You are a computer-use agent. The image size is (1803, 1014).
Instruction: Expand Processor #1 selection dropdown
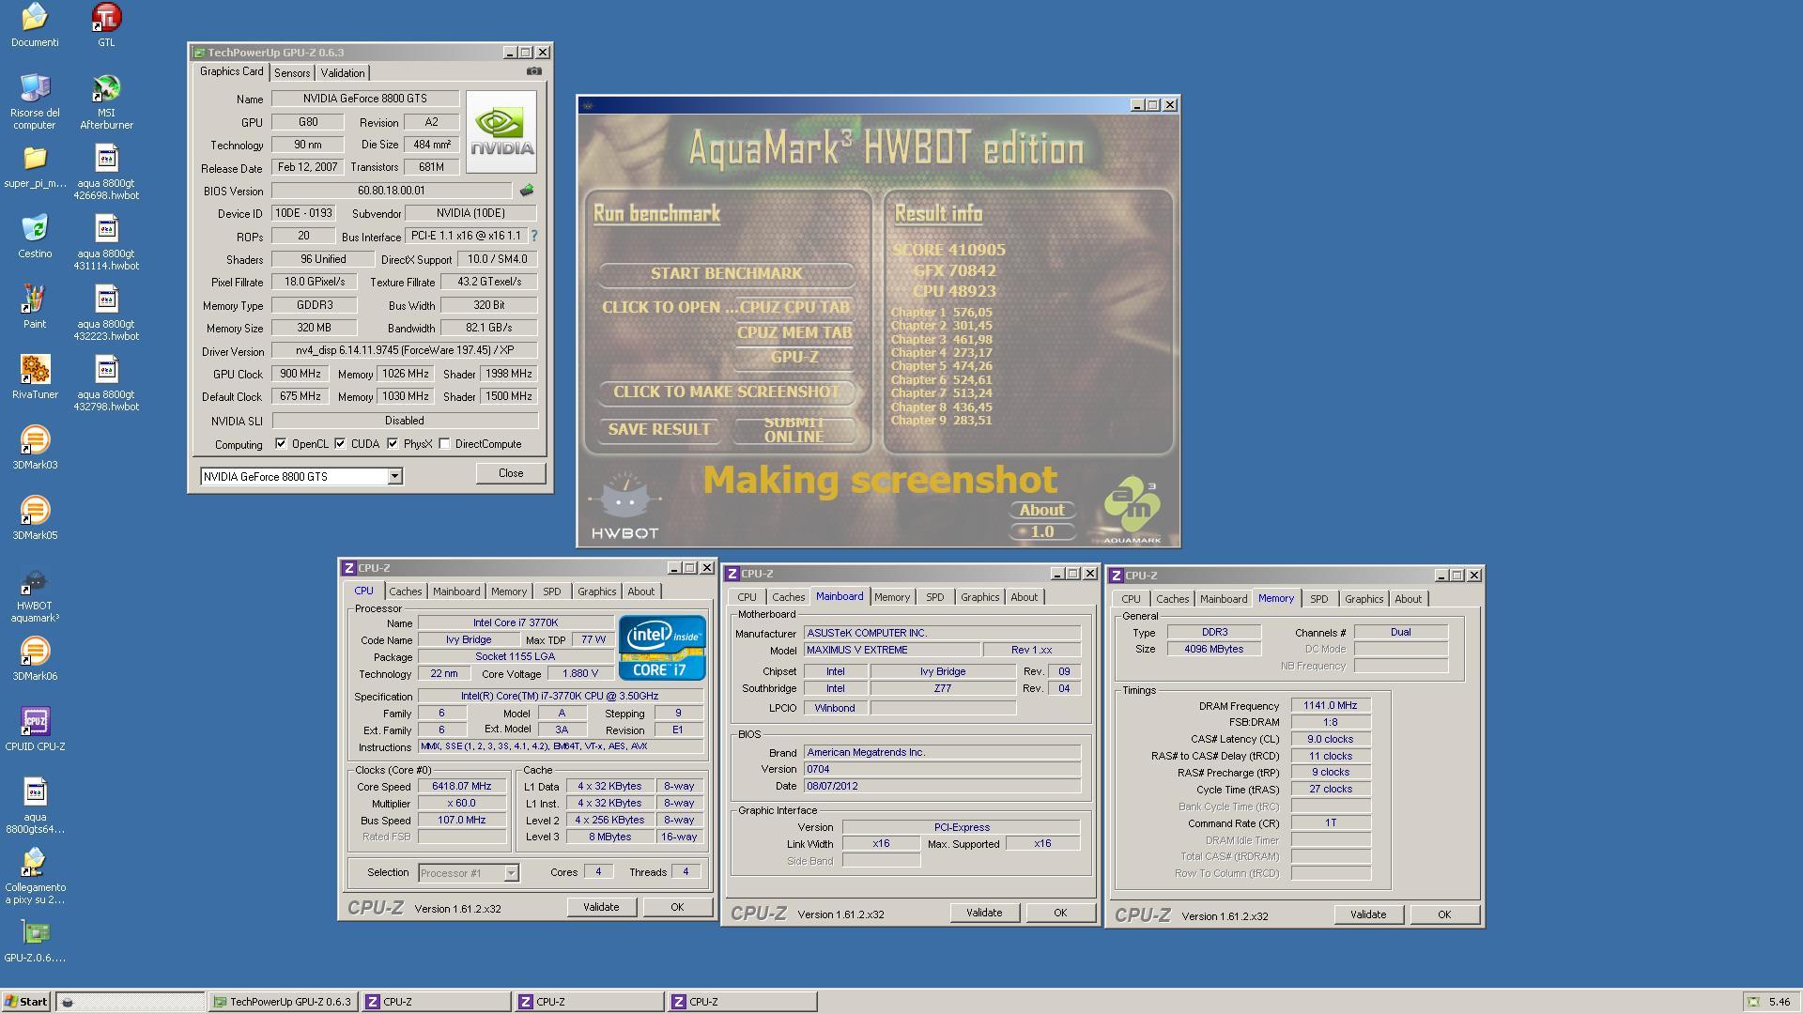click(511, 873)
